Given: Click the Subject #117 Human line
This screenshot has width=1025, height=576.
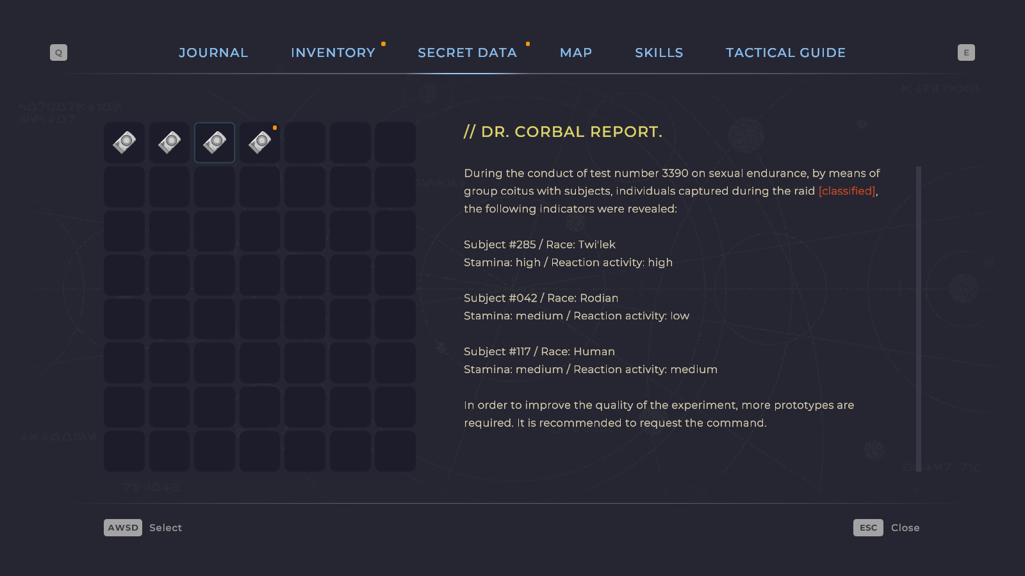Looking at the screenshot, I should (x=539, y=351).
